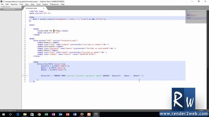Image resolution: width=209 pixels, height=117 pixels.
Task: Click the closing /head tag line
Action: point(36,35)
